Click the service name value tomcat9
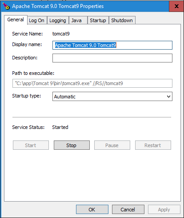Screen dimensions: 184x218 point(61,34)
